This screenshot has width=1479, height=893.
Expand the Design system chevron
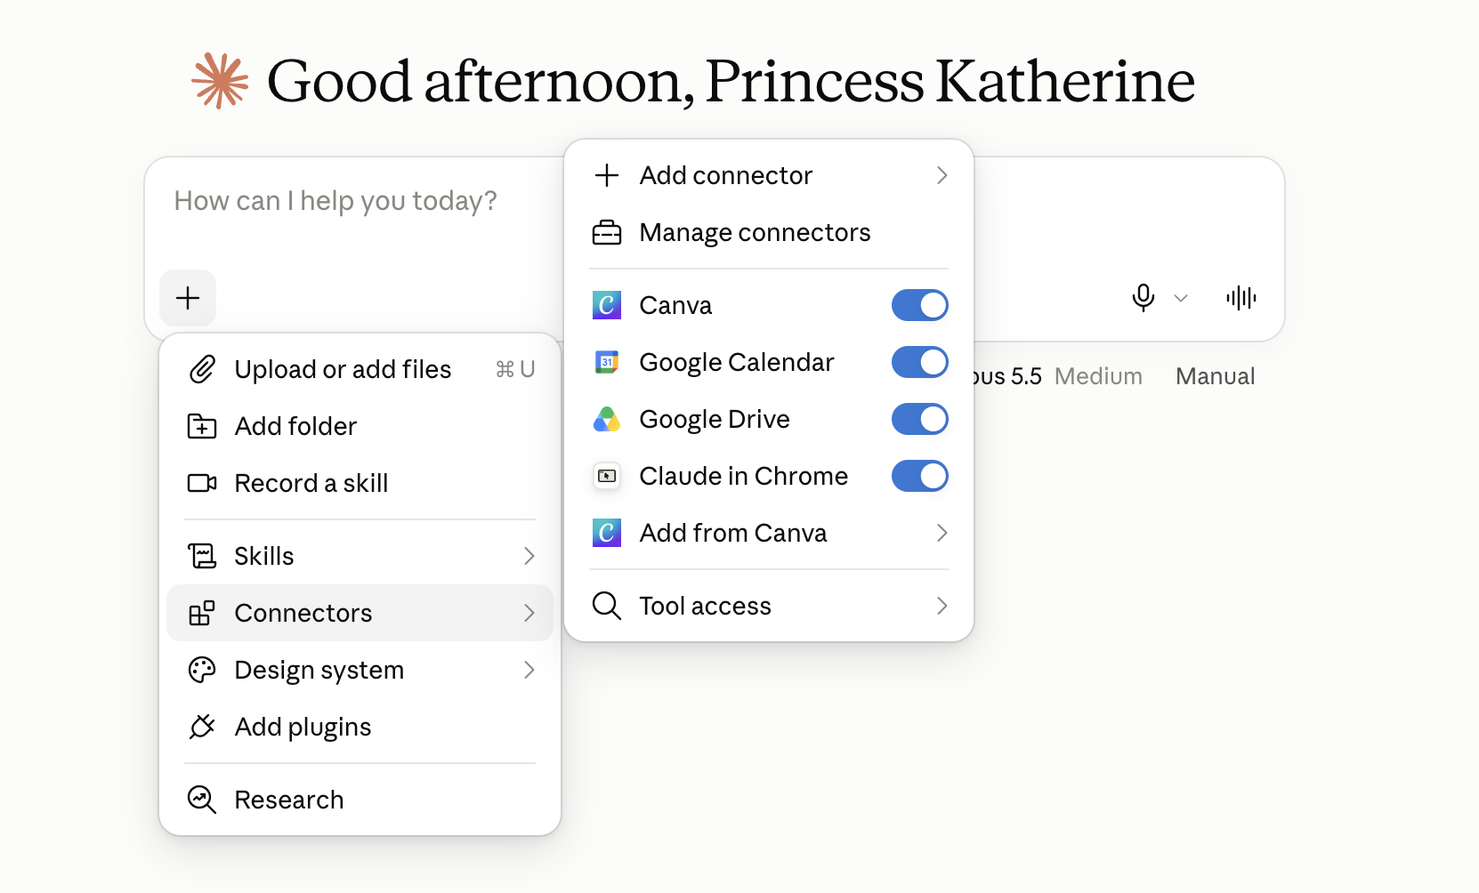529,670
